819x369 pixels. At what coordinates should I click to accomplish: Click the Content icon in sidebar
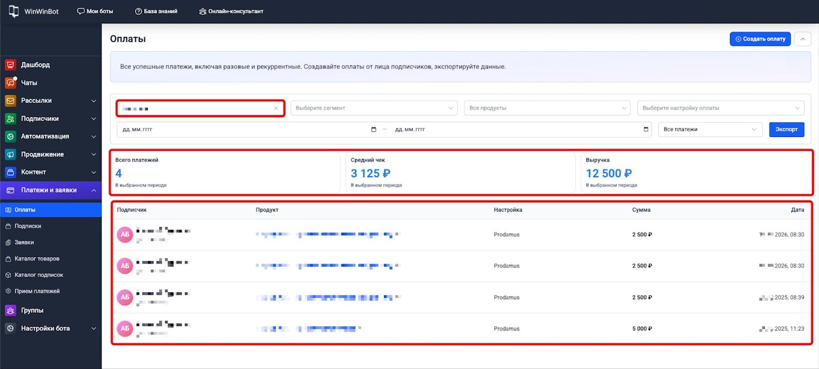click(x=10, y=172)
